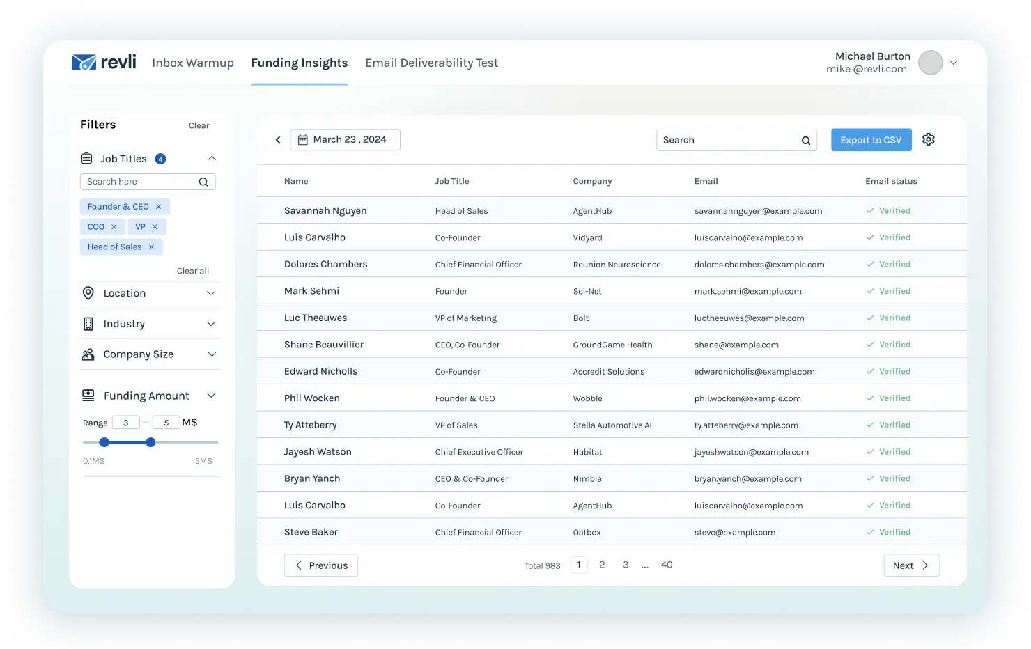Click Verified checkmark for Luc Theeuwes
This screenshot has width=1031, height=649.
pos(870,318)
